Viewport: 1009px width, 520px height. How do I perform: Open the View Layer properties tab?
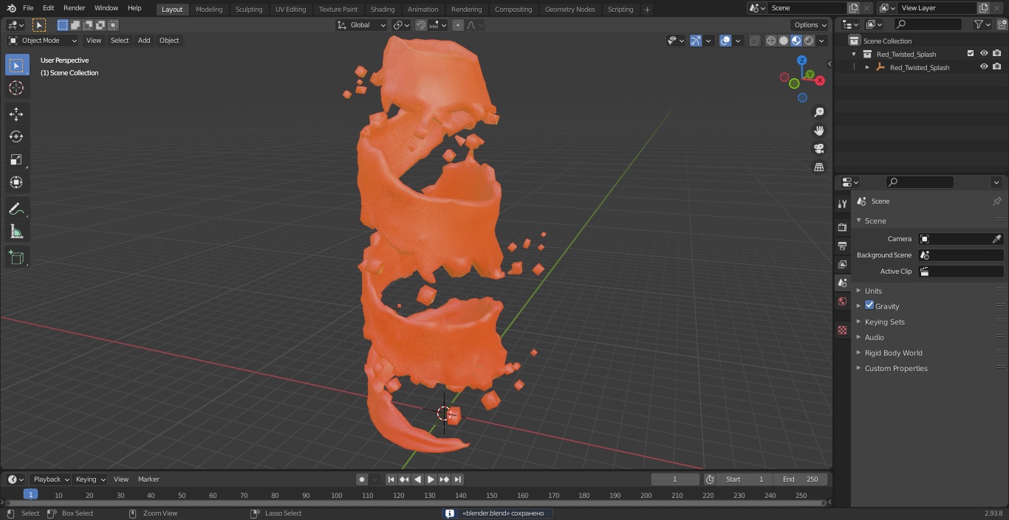click(x=842, y=264)
